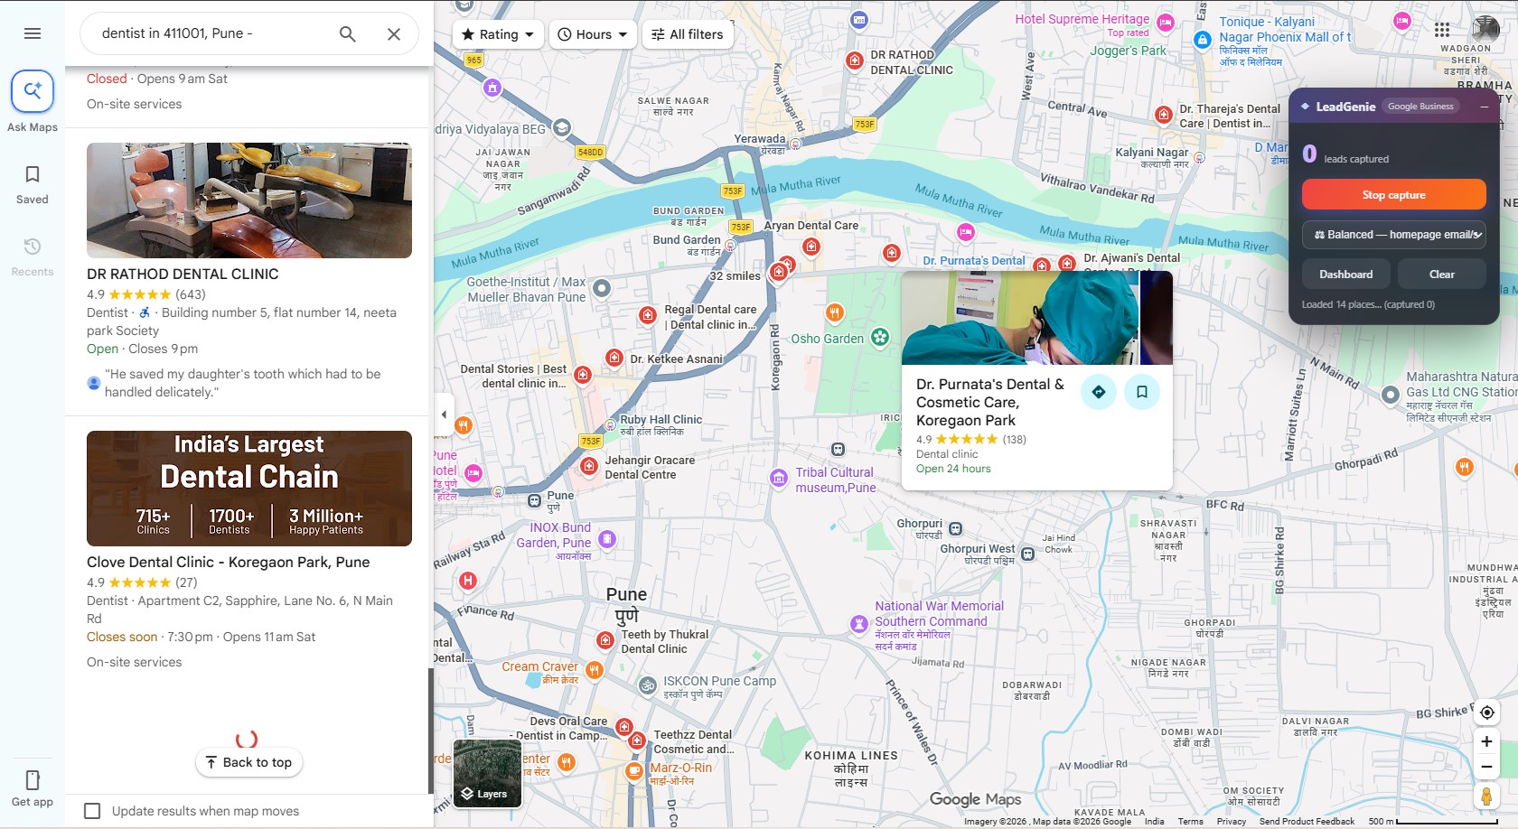1518x829 pixels.
Task: Click Dr. Thareja's Dental Care pin
Action: click(x=1164, y=115)
